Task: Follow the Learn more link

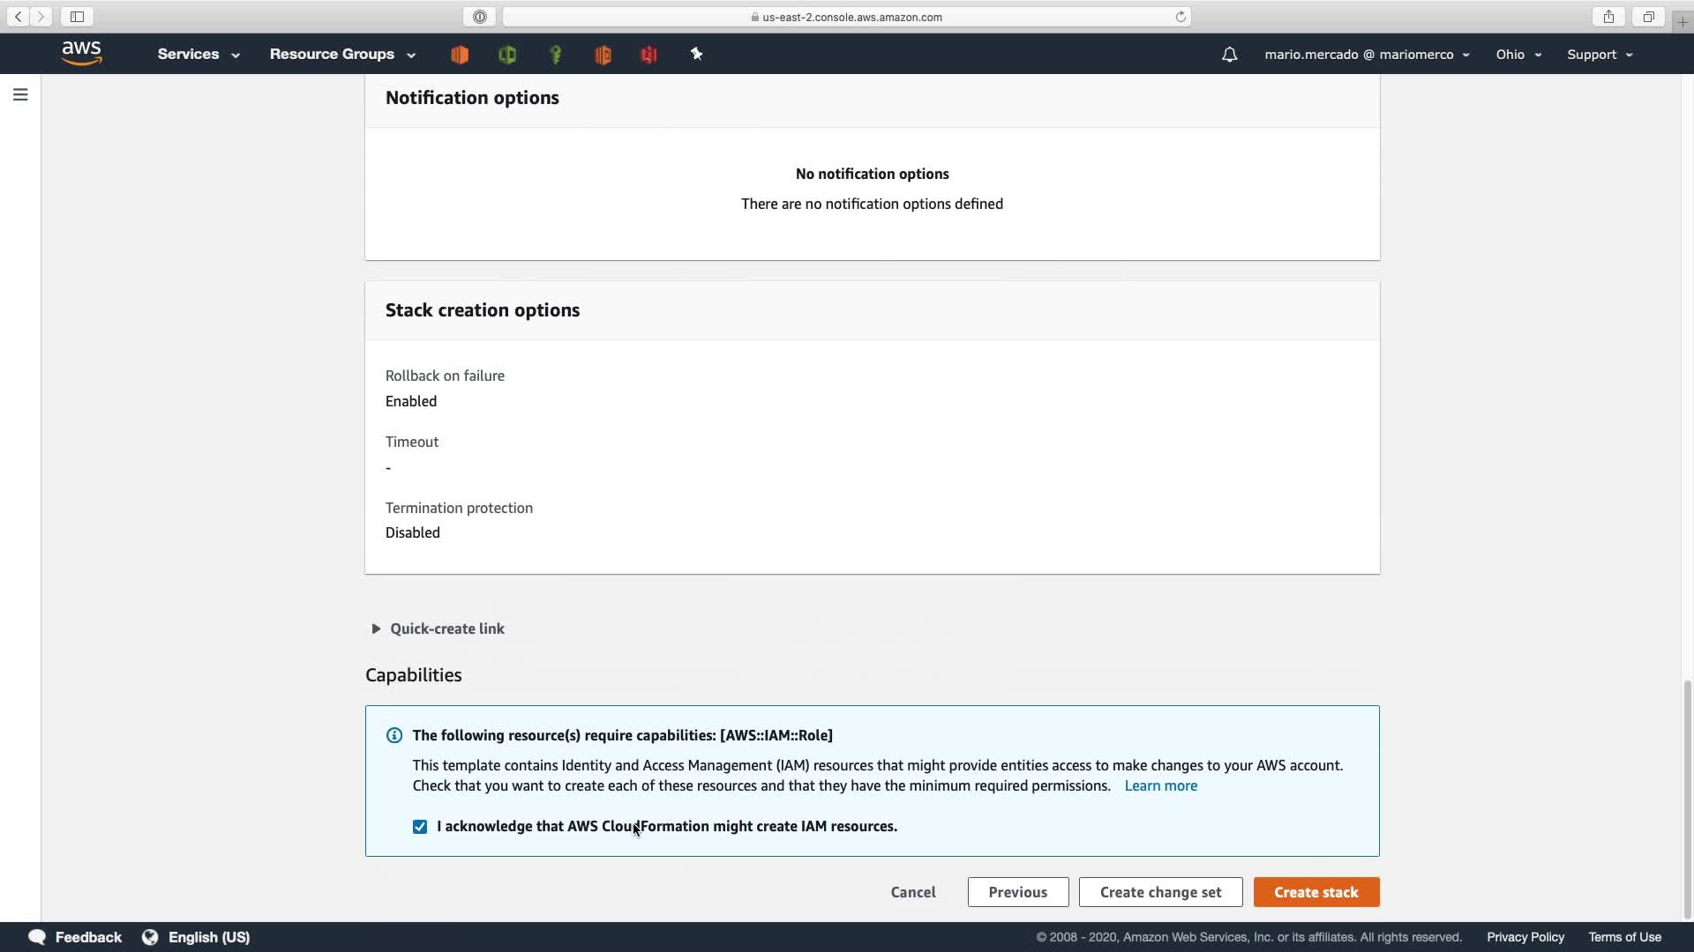Action: [1160, 785]
